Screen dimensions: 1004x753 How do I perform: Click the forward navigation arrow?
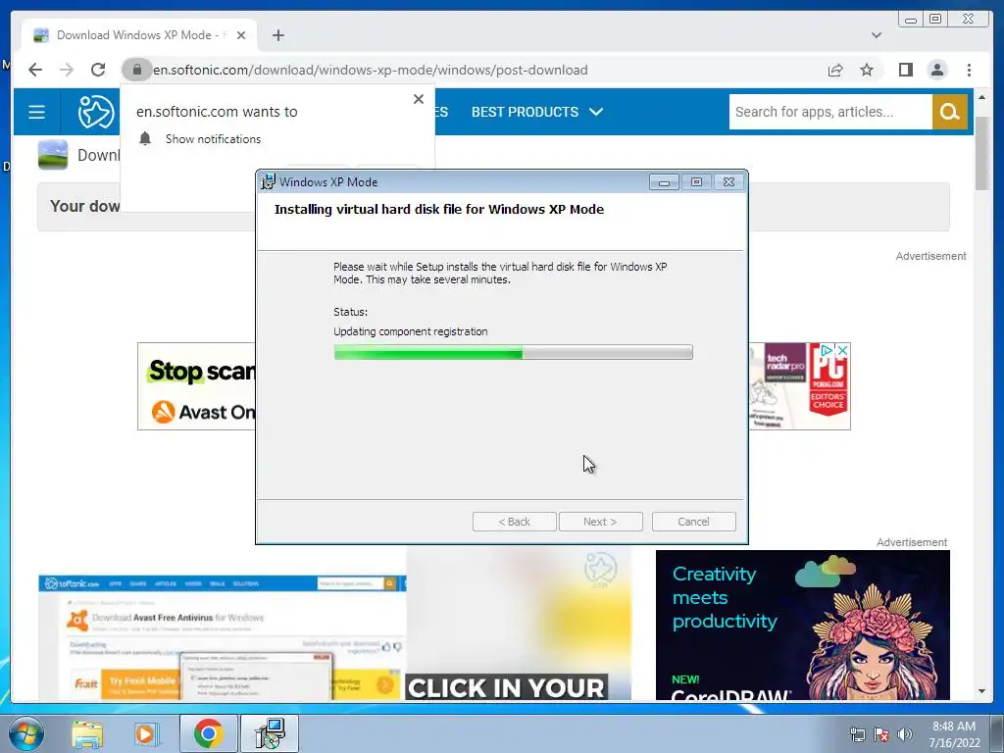67,70
